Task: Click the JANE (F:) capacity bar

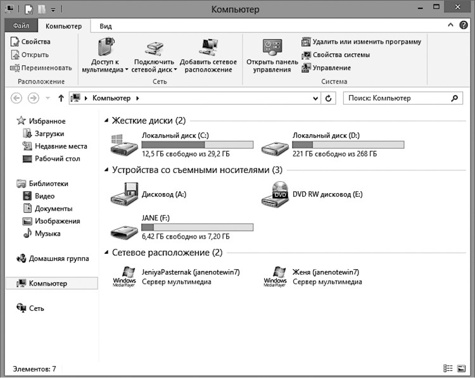Action: 197,227
